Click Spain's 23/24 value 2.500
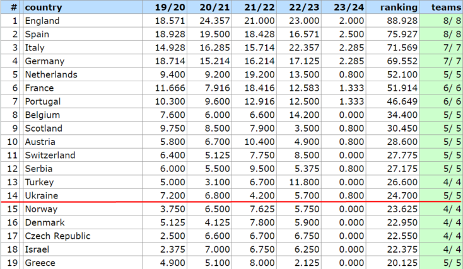This screenshot has height=269, width=463. click(x=351, y=34)
